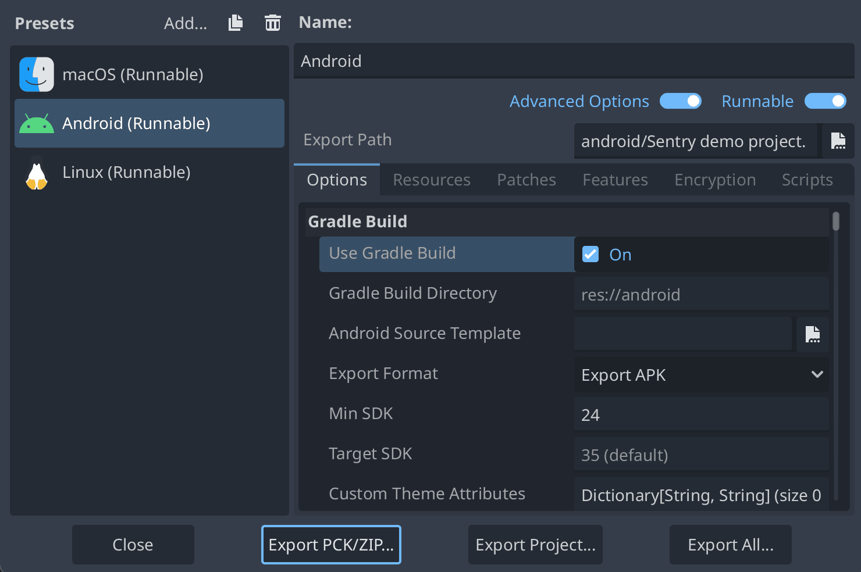Switch to the Patches tab
The image size is (861, 572).
pos(526,180)
